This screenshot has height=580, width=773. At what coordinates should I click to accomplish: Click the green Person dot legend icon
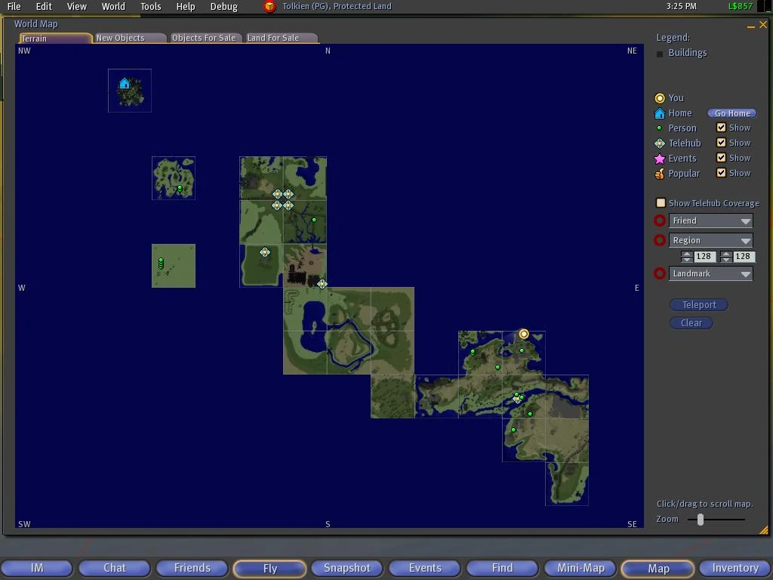[x=660, y=128]
